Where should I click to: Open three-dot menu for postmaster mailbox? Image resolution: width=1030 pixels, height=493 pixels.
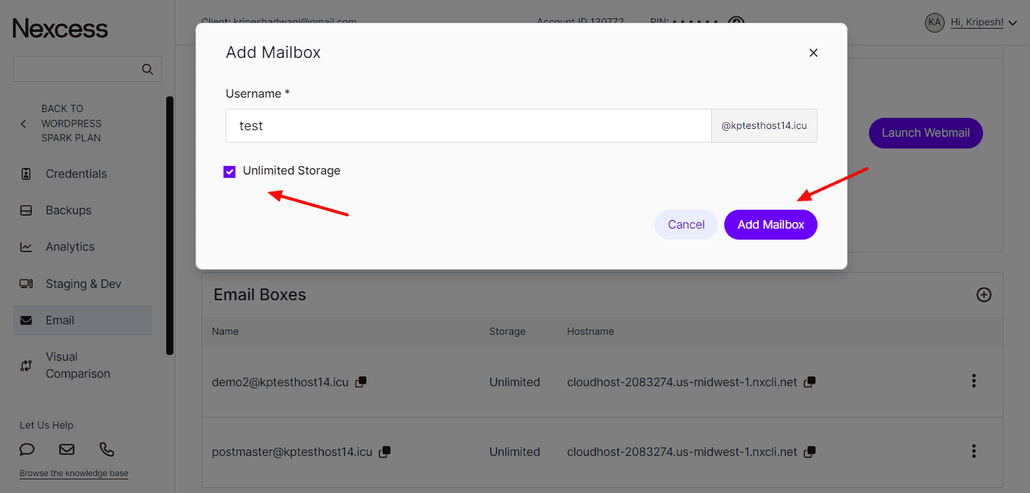click(973, 451)
